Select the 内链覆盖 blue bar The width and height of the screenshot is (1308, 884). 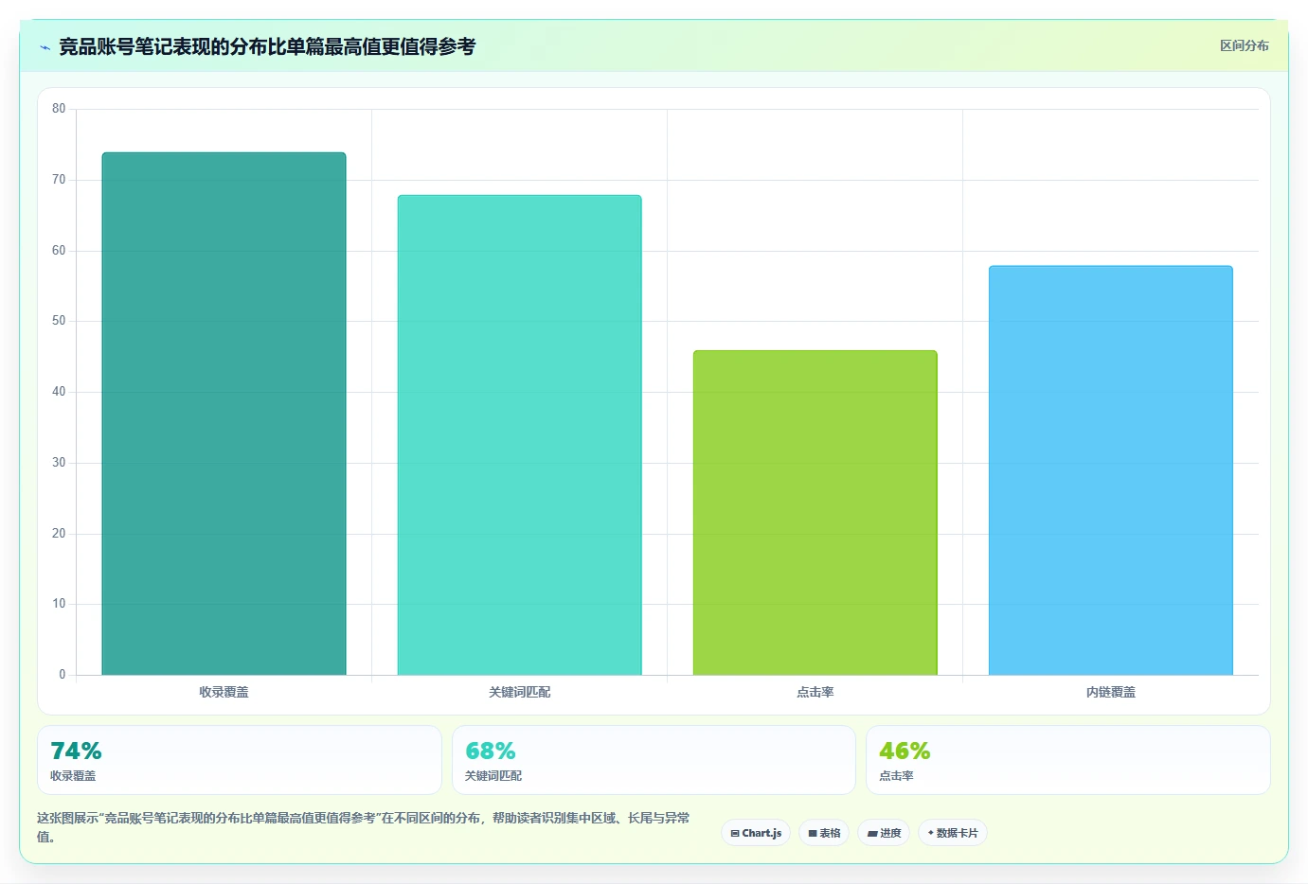click(x=1110, y=470)
